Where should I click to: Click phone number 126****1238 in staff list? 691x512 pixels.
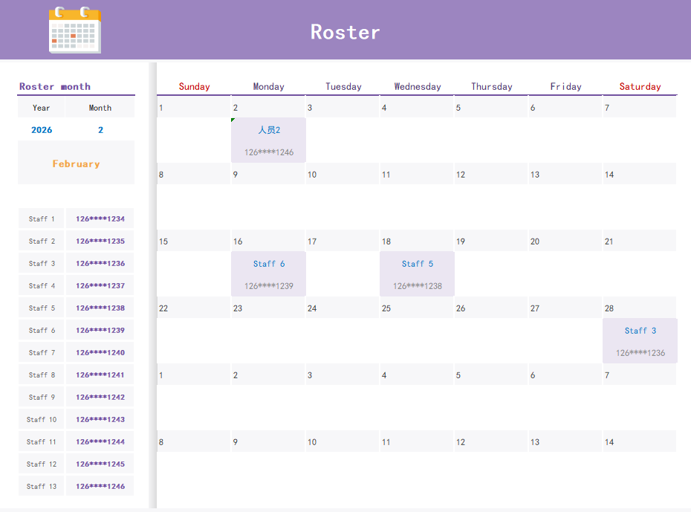[100, 308]
